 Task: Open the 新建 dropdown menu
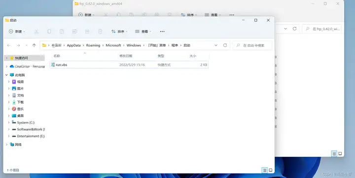tap(17, 31)
